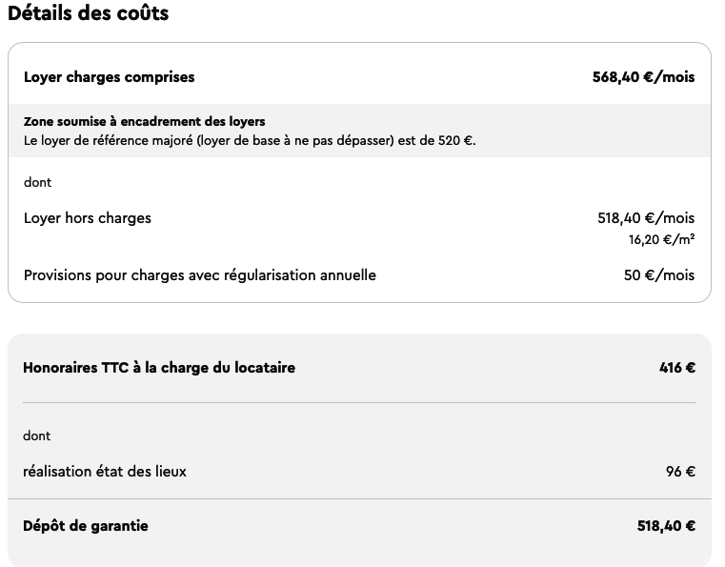Click the divider line below Honoraires

point(359,402)
